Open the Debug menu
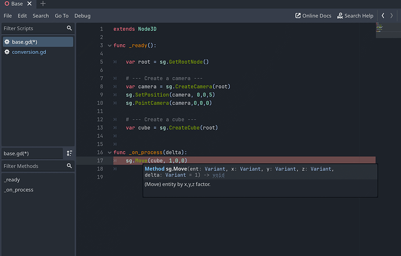The image size is (401, 256). click(83, 16)
